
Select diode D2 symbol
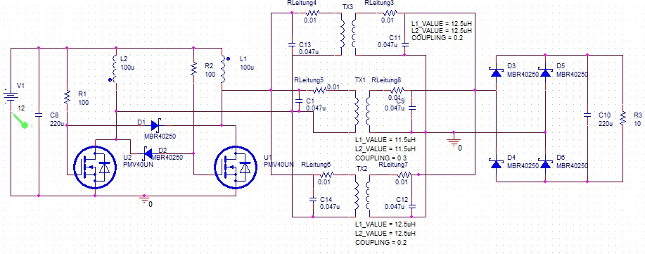click(x=148, y=153)
